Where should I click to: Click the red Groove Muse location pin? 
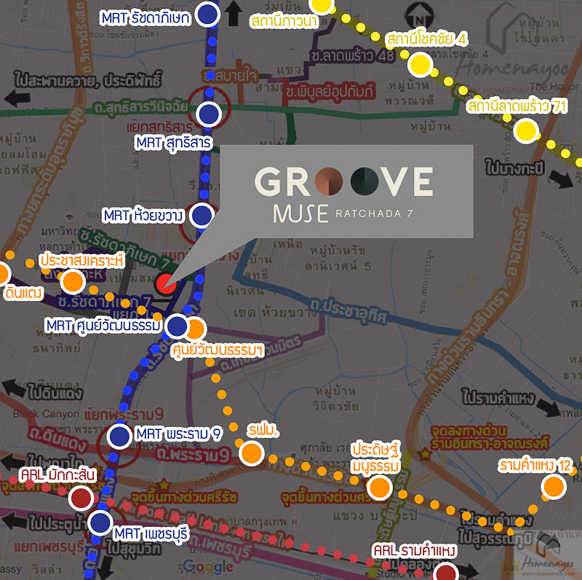coord(164,283)
